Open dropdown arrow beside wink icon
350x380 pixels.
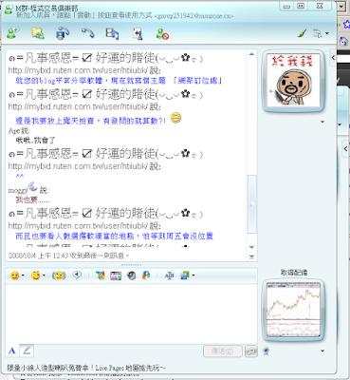(44, 275)
